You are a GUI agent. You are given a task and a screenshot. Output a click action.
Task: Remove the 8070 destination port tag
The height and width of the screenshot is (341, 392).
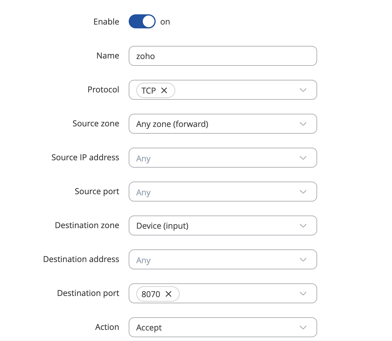pos(169,294)
